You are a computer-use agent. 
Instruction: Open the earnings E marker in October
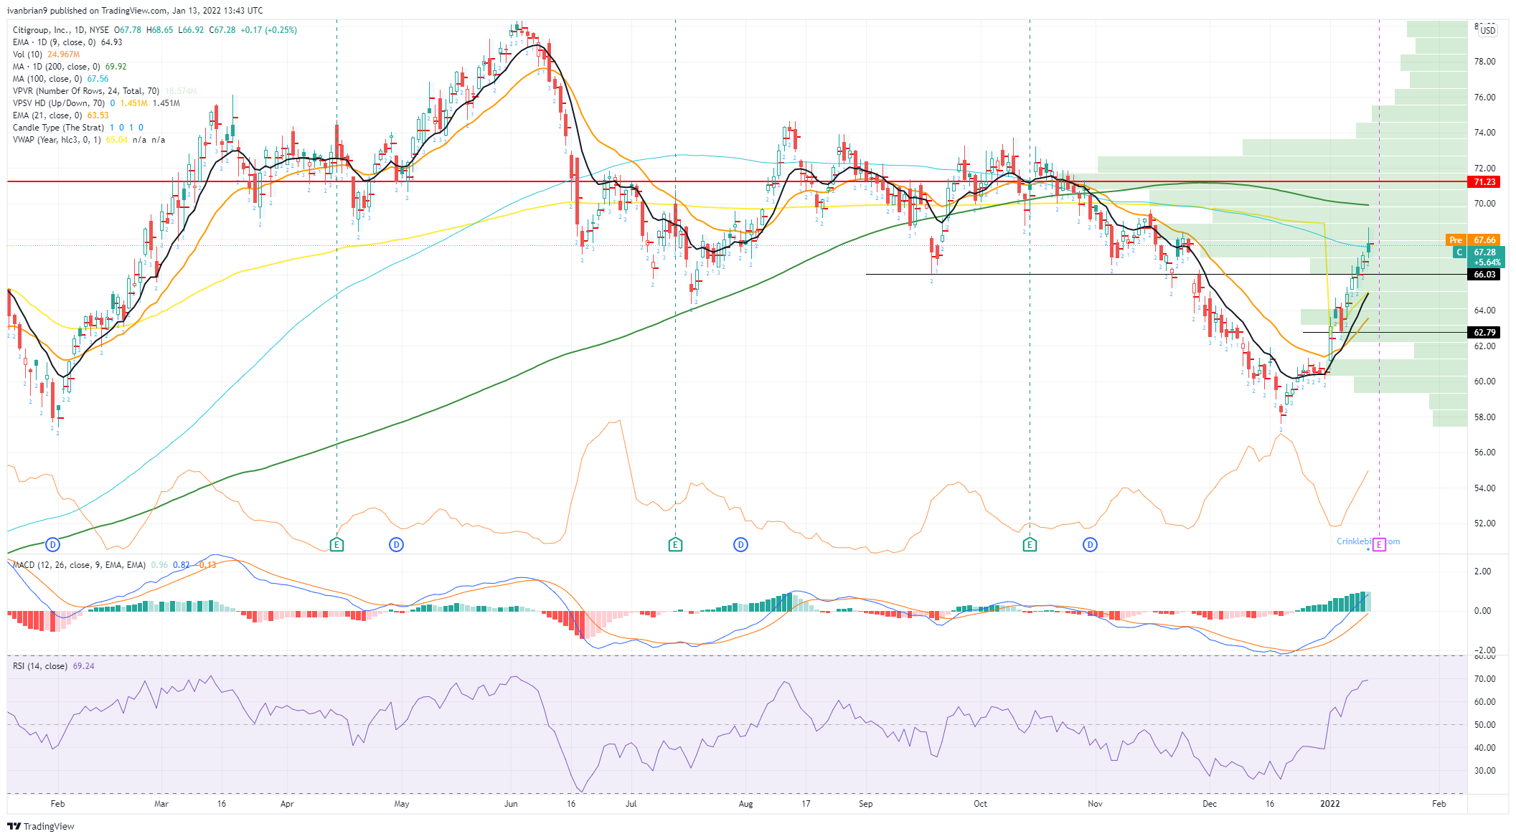point(1030,545)
